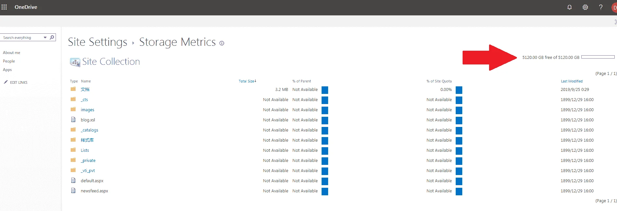The height and width of the screenshot is (211, 617).
Task: Click folder icon of Lists row
Action: 73,150
